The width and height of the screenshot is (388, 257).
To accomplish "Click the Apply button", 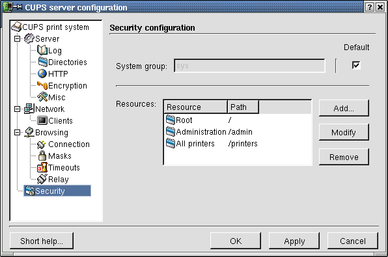I will coord(294,241).
